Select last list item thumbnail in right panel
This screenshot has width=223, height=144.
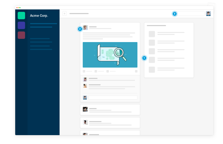(x=152, y=70)
